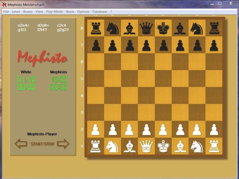Click the left arrow to step back
Image resolution: width=239 pixels, height=179 pixels.
(21, 143)
